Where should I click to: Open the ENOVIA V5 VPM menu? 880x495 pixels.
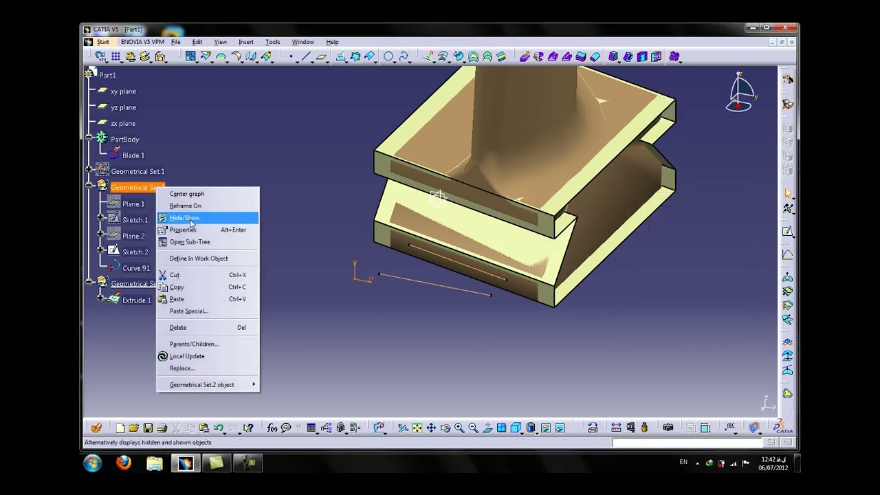142,42
